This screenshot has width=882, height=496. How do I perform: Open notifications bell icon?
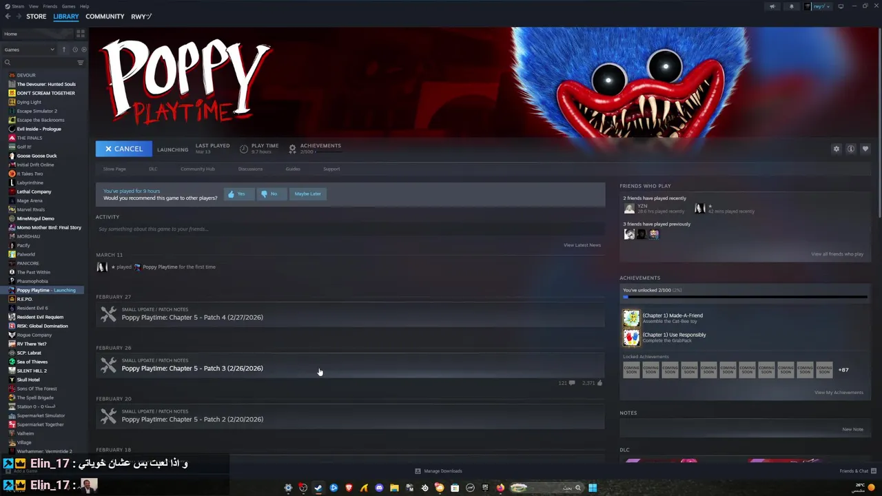pos(791,6)
